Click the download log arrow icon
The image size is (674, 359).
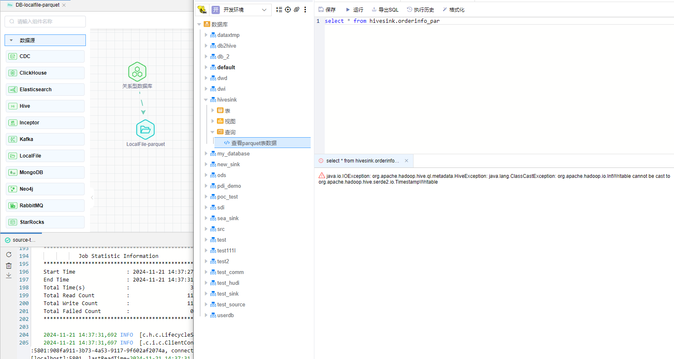click(9, 275)
